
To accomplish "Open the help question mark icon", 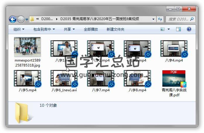I will [x=189, y=29].
